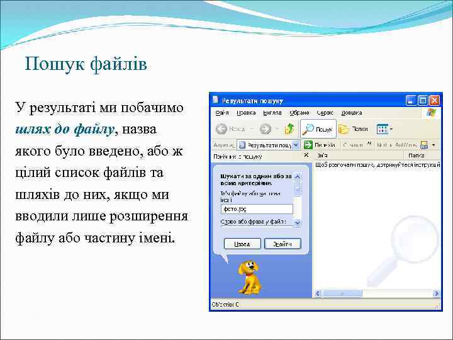Open the Правка menu
The image size is (453, 340).
point(246,113)
